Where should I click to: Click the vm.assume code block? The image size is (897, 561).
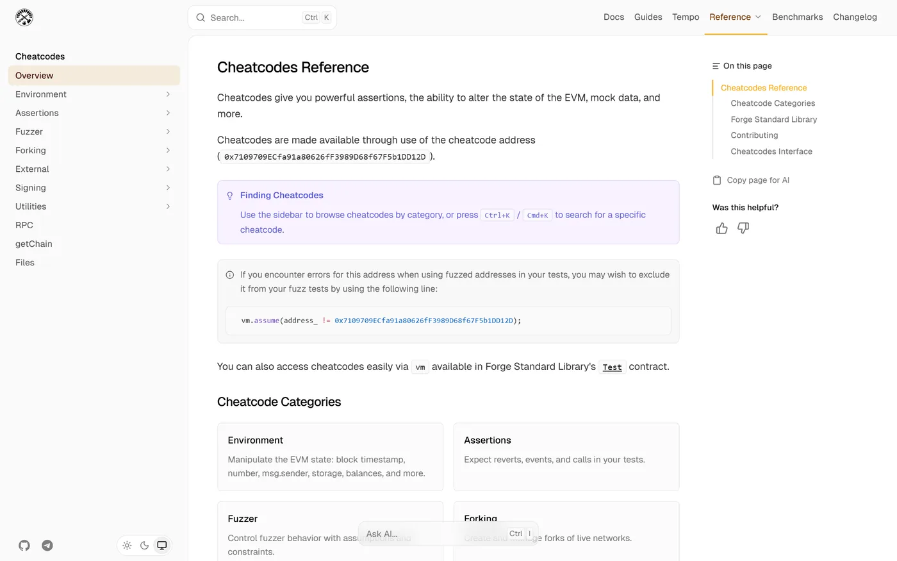[448, 321]
